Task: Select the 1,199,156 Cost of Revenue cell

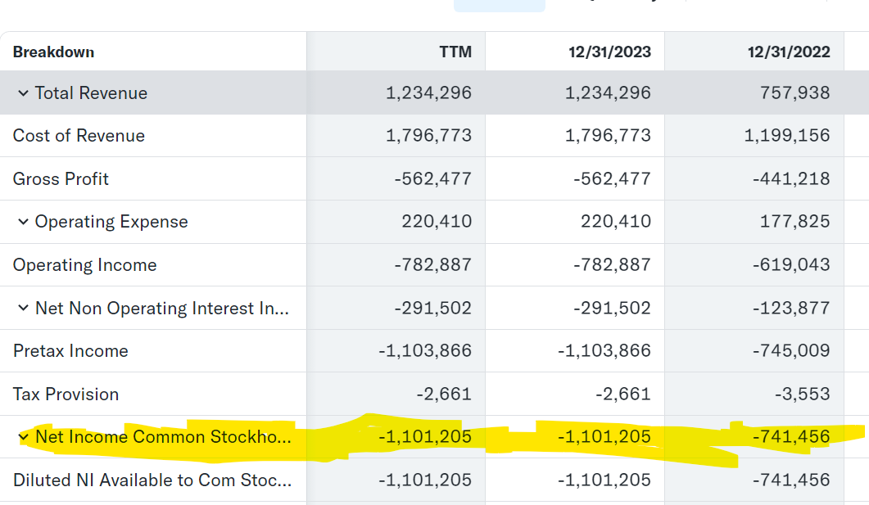Action: tap(786, 136)
